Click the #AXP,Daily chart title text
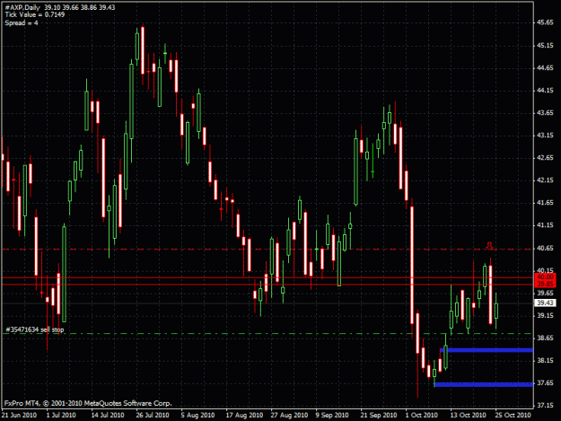Image resolution: width=561 pixels, height=421 pixels. point(22,7)
